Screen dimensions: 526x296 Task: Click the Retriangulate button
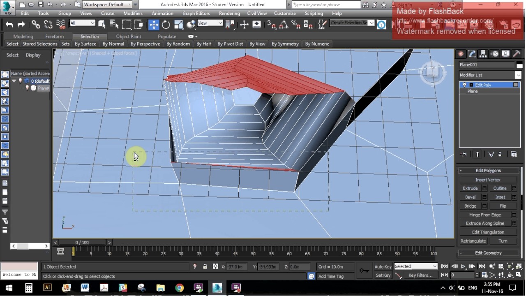click(x=473, y=241)
